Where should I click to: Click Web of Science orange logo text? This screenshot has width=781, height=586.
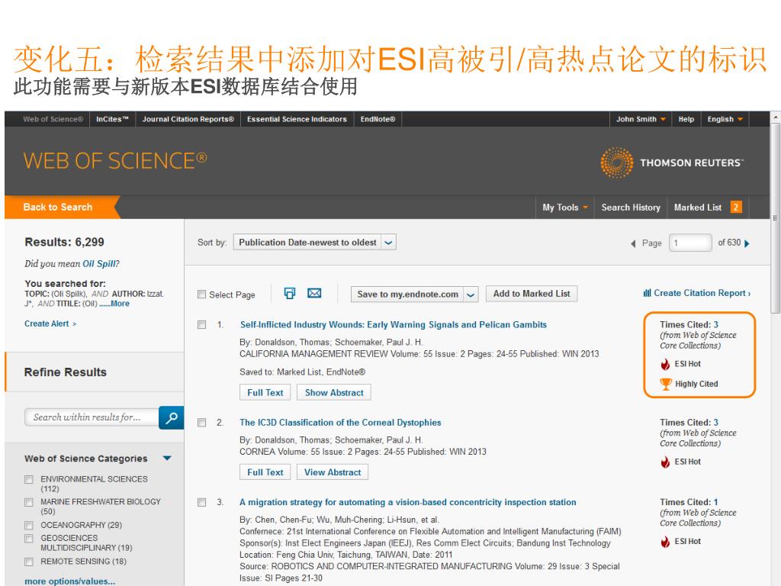coord(115,160)
